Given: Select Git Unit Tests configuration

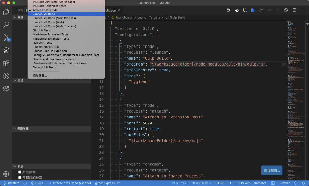Looking at the screenshot, I should 66,30.
